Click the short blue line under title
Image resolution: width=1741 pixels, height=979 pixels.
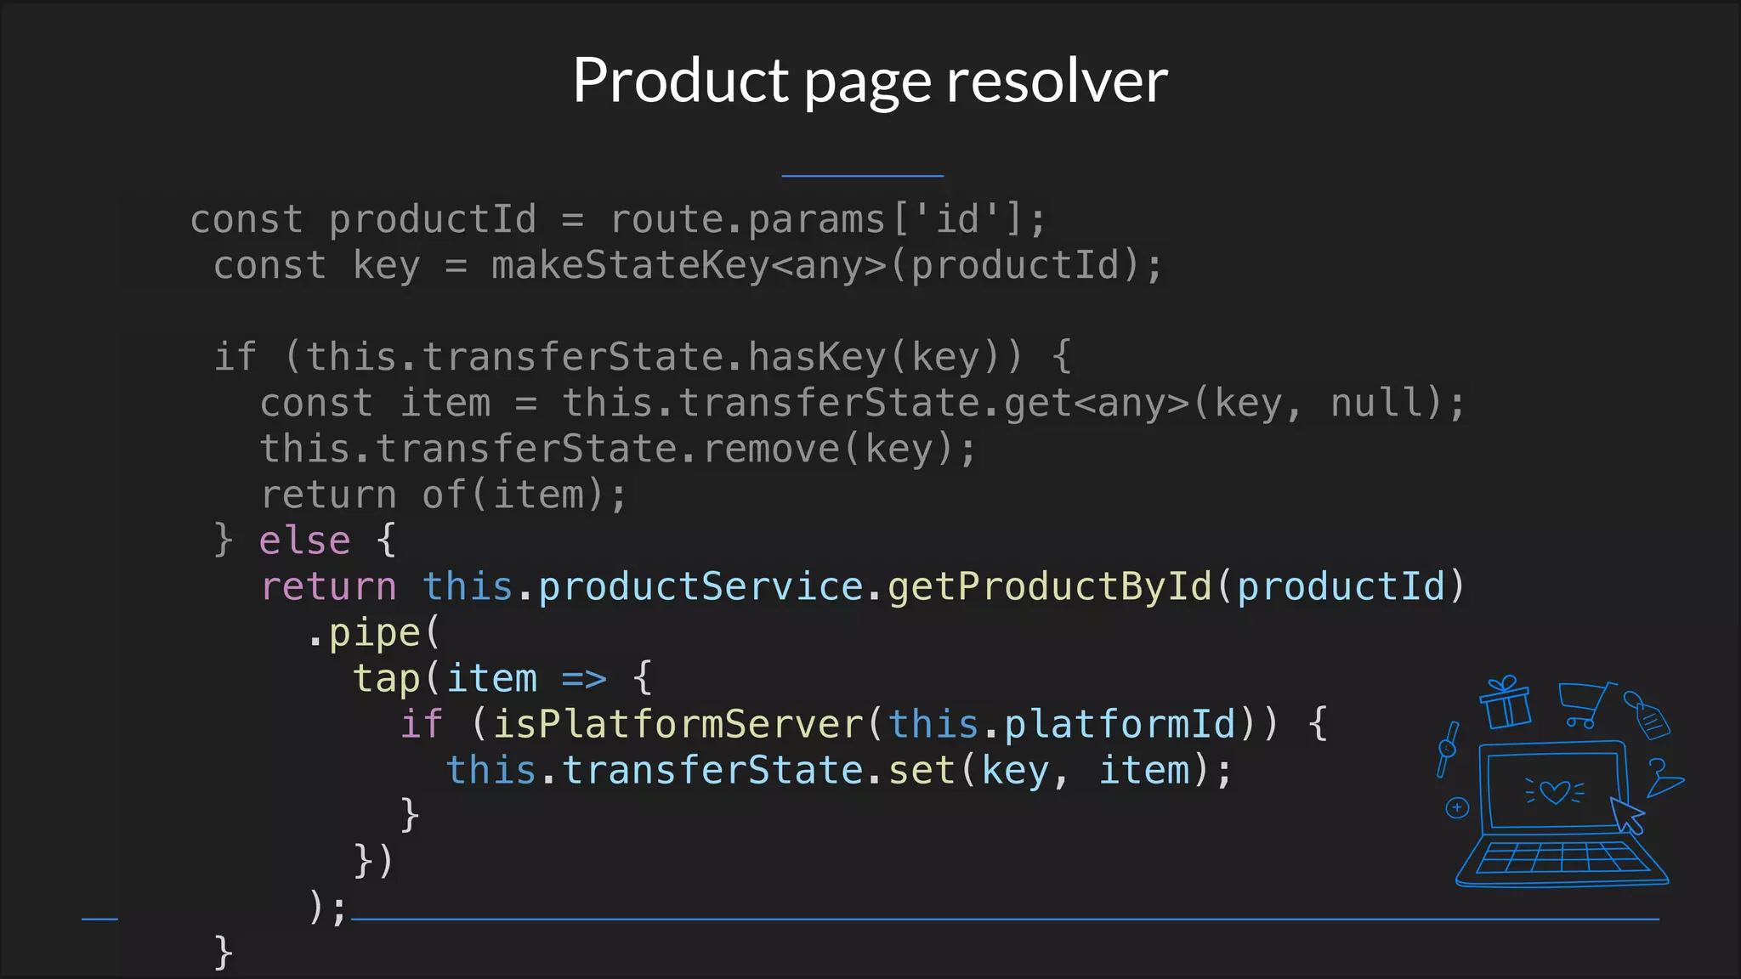coord(862,176)
